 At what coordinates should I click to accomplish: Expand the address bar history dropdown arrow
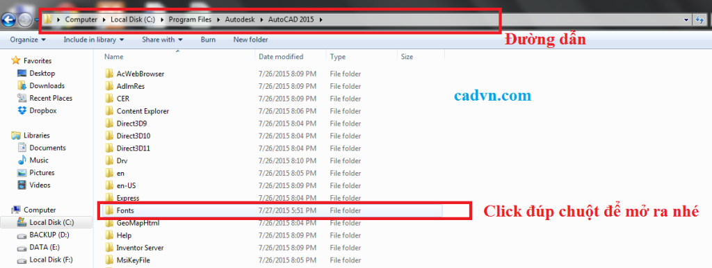point(686,20)
